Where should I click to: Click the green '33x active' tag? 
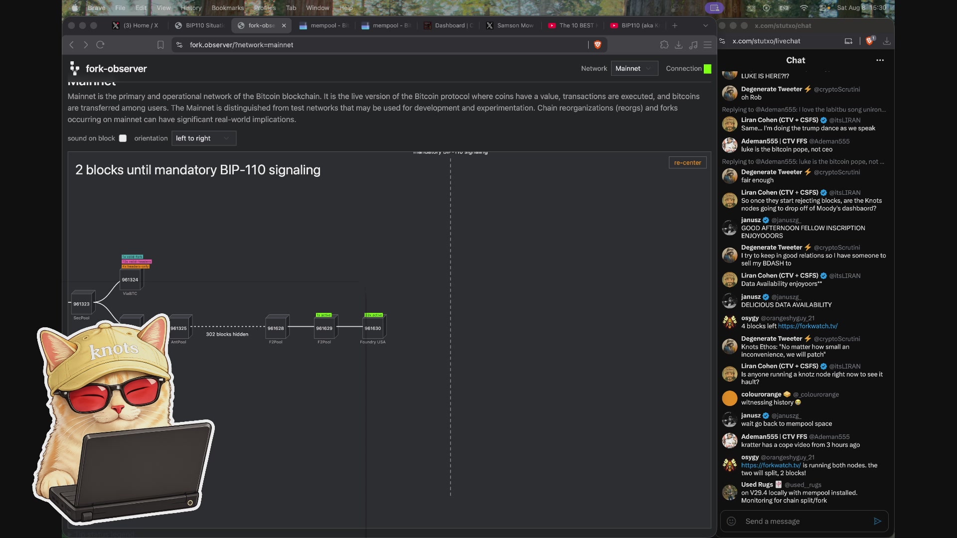pos(373,315)
